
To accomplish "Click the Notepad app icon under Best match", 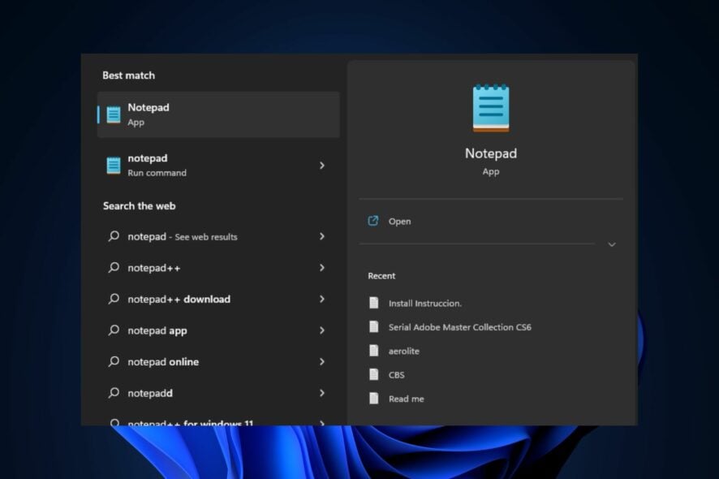I will tap(112, 113).
